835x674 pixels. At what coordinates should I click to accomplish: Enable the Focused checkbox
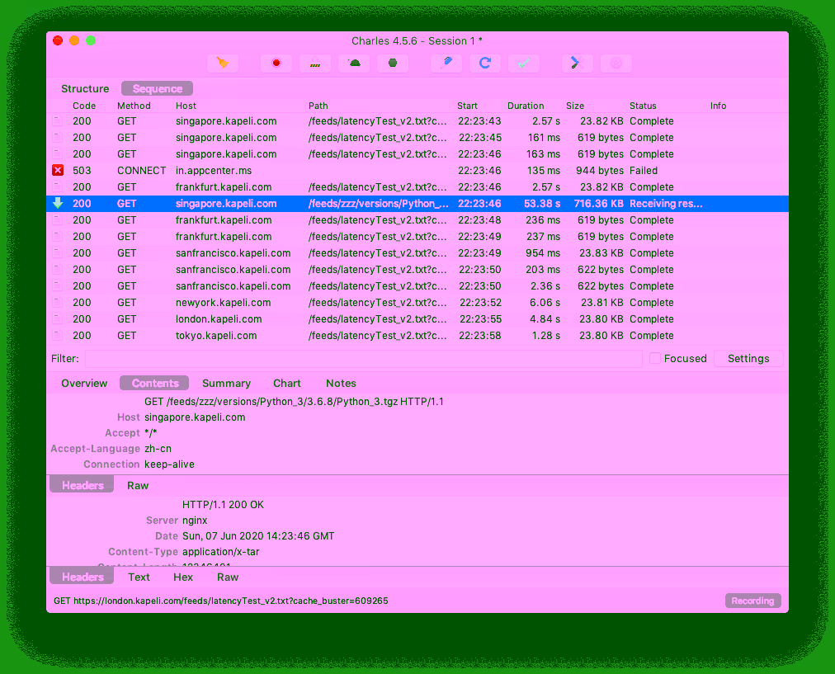pyautogui.click(x=655, y=358)
